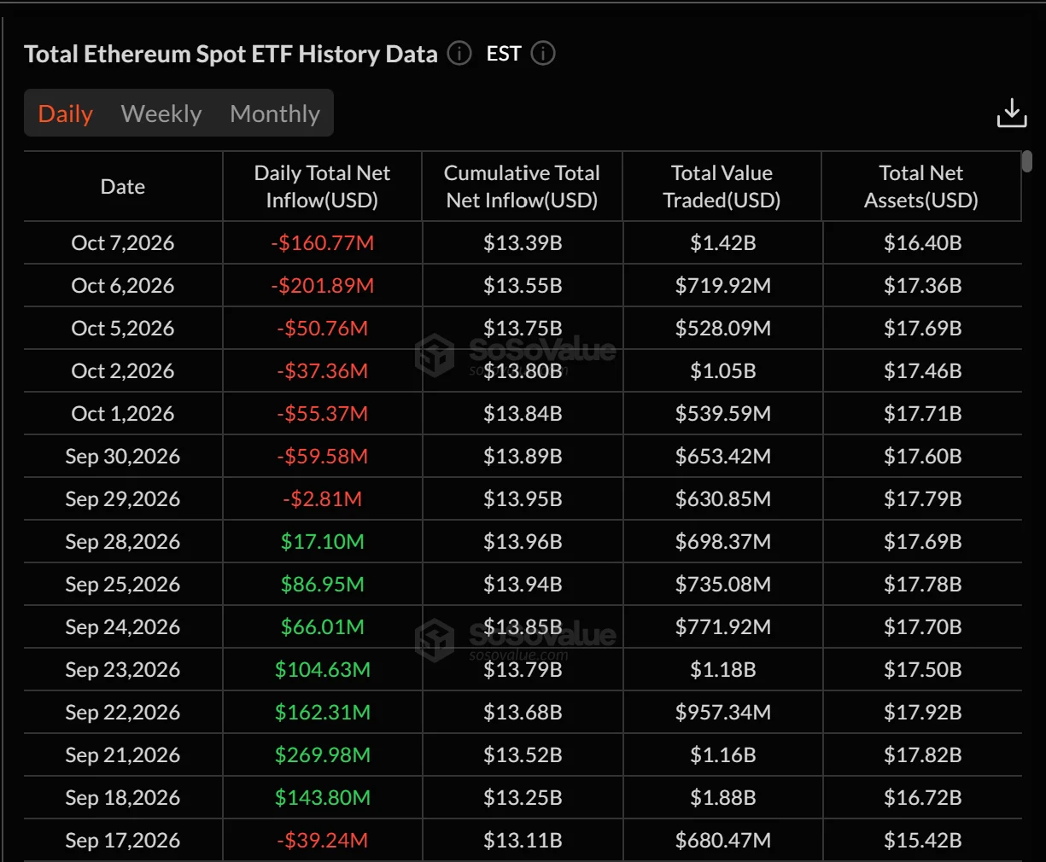
Task: Click the $143.80M net inflow value
Action: tap(323, 798)
